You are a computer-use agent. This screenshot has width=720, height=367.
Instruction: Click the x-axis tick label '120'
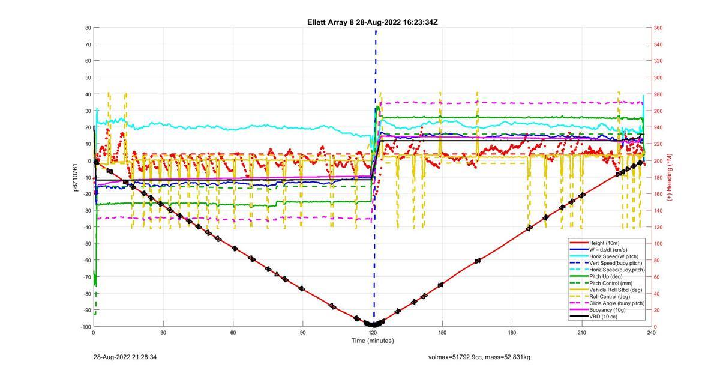click(x=373, y=332)
